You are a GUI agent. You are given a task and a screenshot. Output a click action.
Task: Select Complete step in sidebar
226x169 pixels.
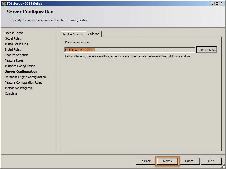(11, 93)
